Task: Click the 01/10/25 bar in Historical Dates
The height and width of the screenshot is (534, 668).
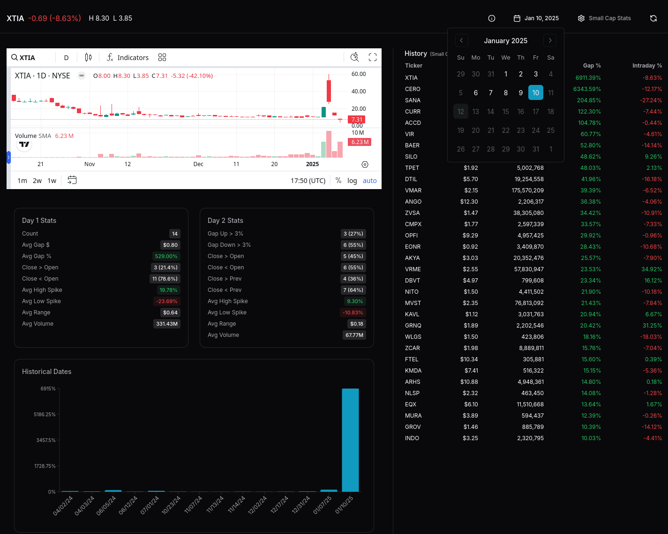Action: point(350,440)
